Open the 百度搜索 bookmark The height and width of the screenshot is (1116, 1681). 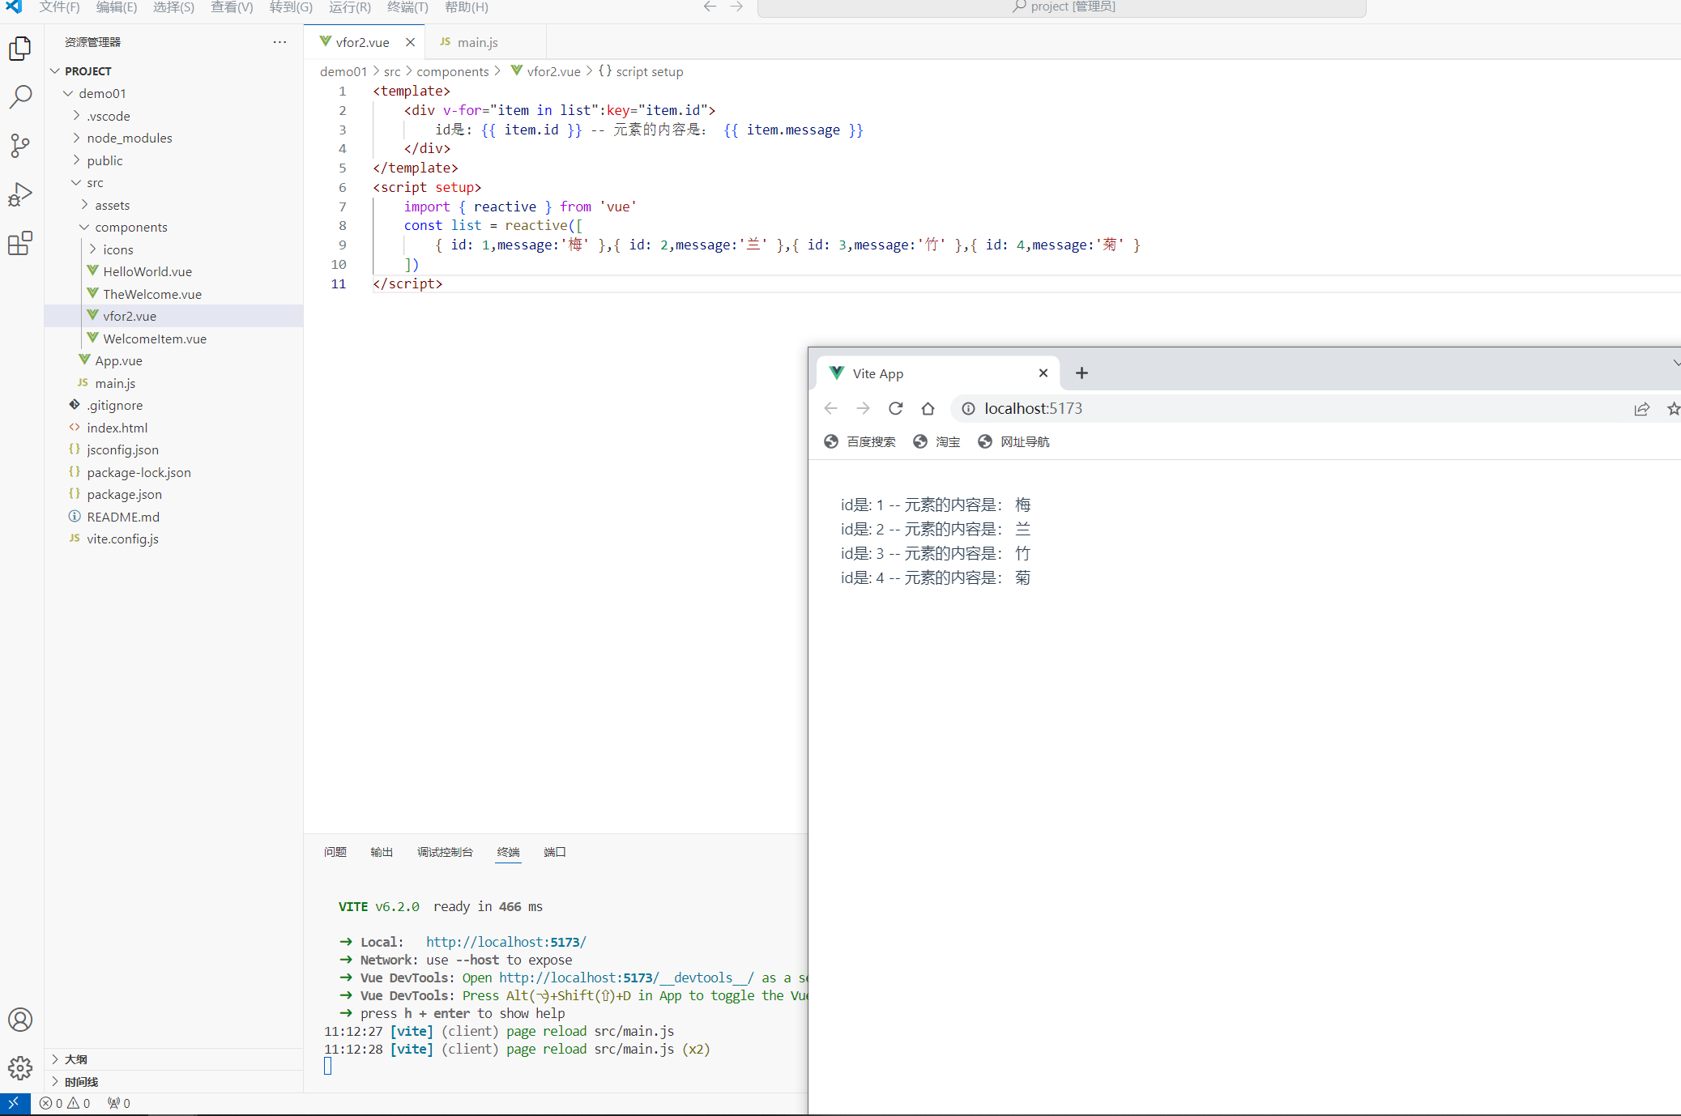pyautogui.click(x=860, y=441)
